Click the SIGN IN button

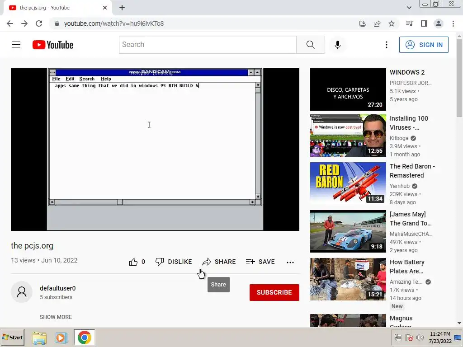424,45
